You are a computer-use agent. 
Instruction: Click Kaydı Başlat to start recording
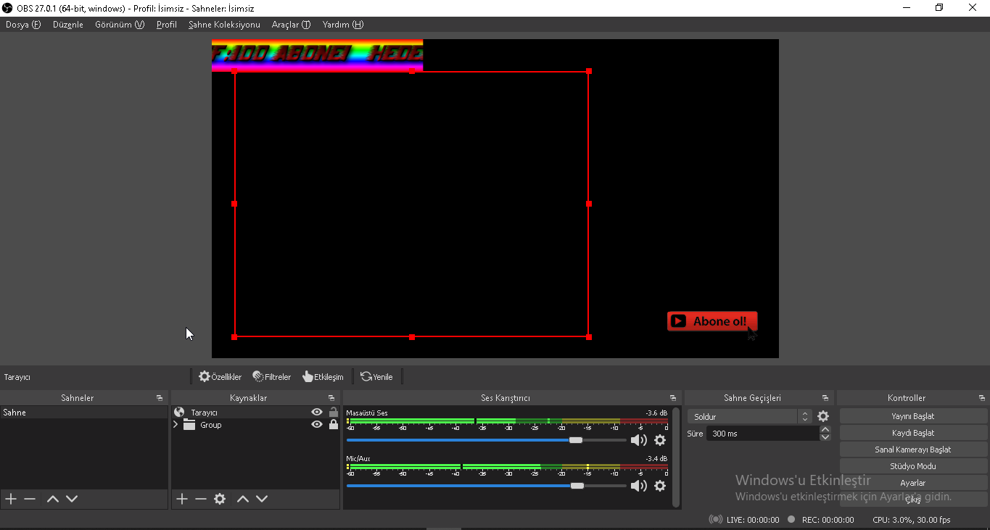coord(913,433)
